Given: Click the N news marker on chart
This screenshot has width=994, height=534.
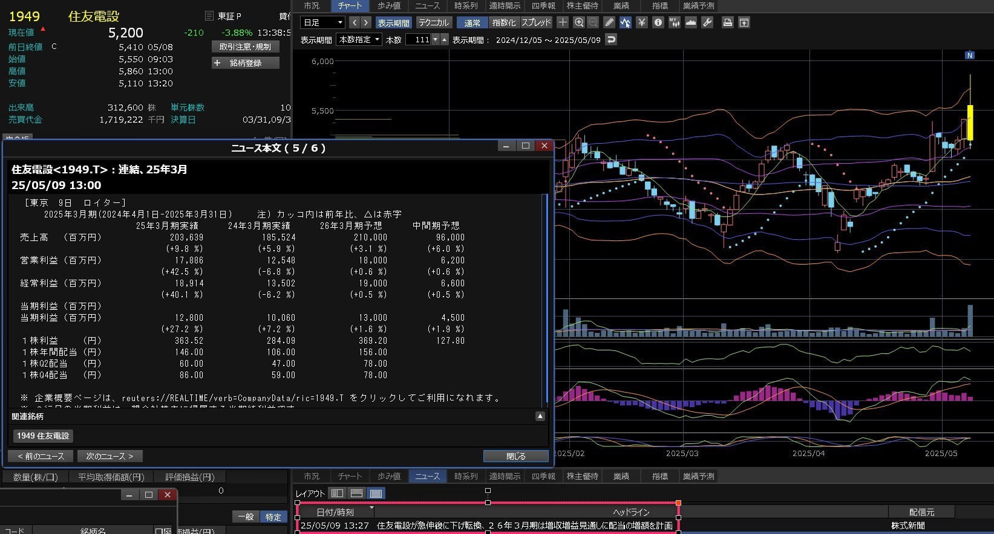Looking at the screenshot, I should 970,55.
